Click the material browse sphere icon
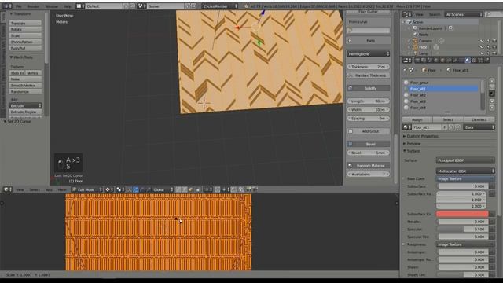The width and height of the screenshot is (503, 283). pos(407,127)
